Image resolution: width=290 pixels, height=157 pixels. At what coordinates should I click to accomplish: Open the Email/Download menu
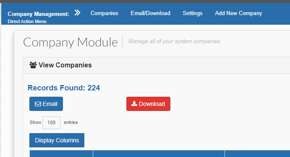(x=150, y=13)
